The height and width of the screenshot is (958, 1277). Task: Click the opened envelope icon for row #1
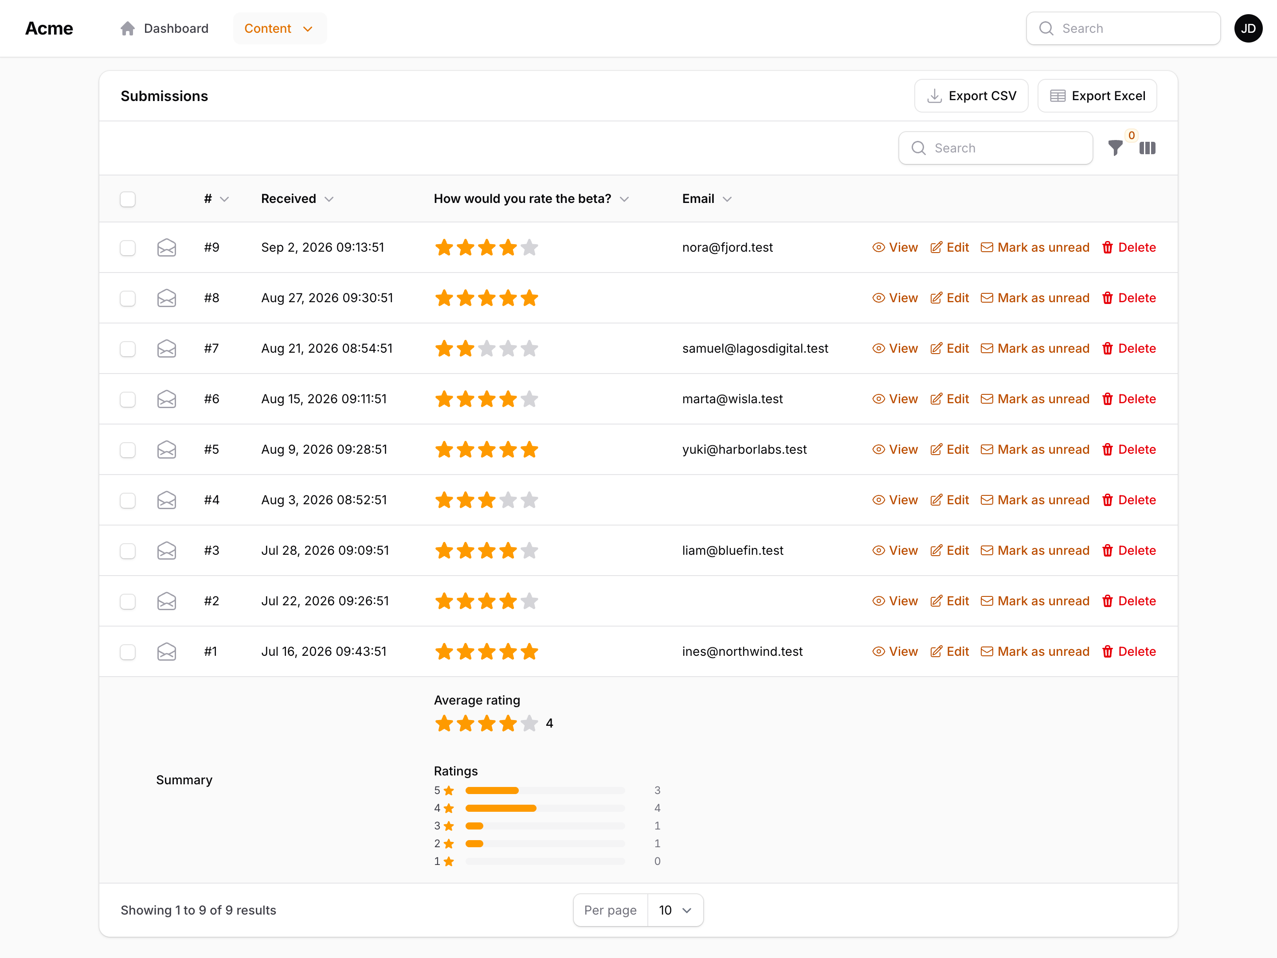(166, 652)
